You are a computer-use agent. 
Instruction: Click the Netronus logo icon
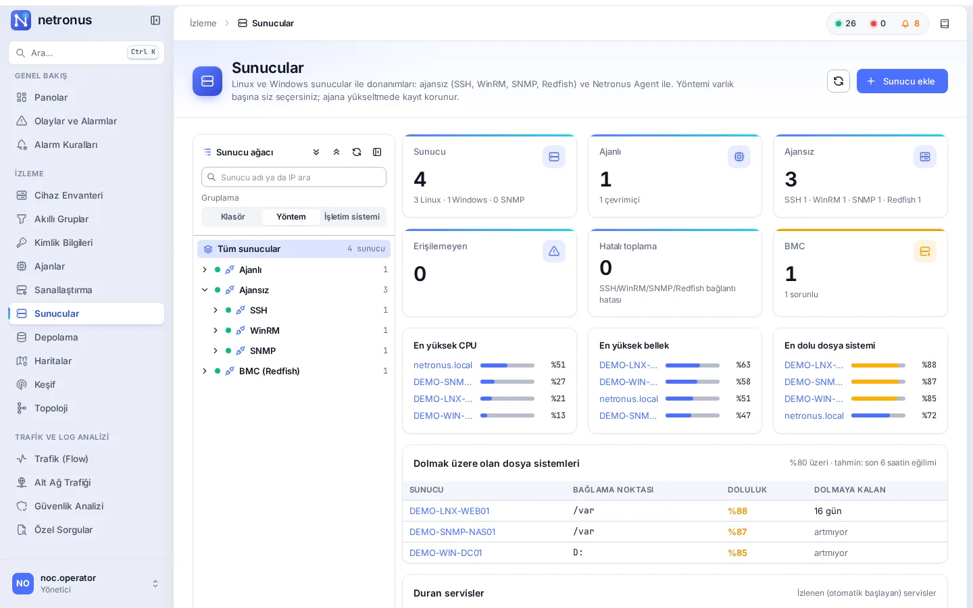tap(21, 20)
